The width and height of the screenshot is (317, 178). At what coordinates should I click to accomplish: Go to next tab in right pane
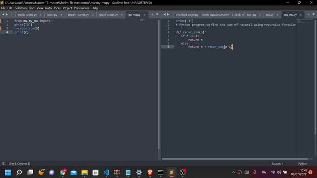[168, 14]
